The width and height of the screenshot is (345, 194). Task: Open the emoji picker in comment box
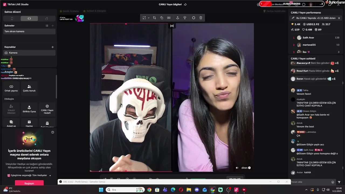(333, 182)
